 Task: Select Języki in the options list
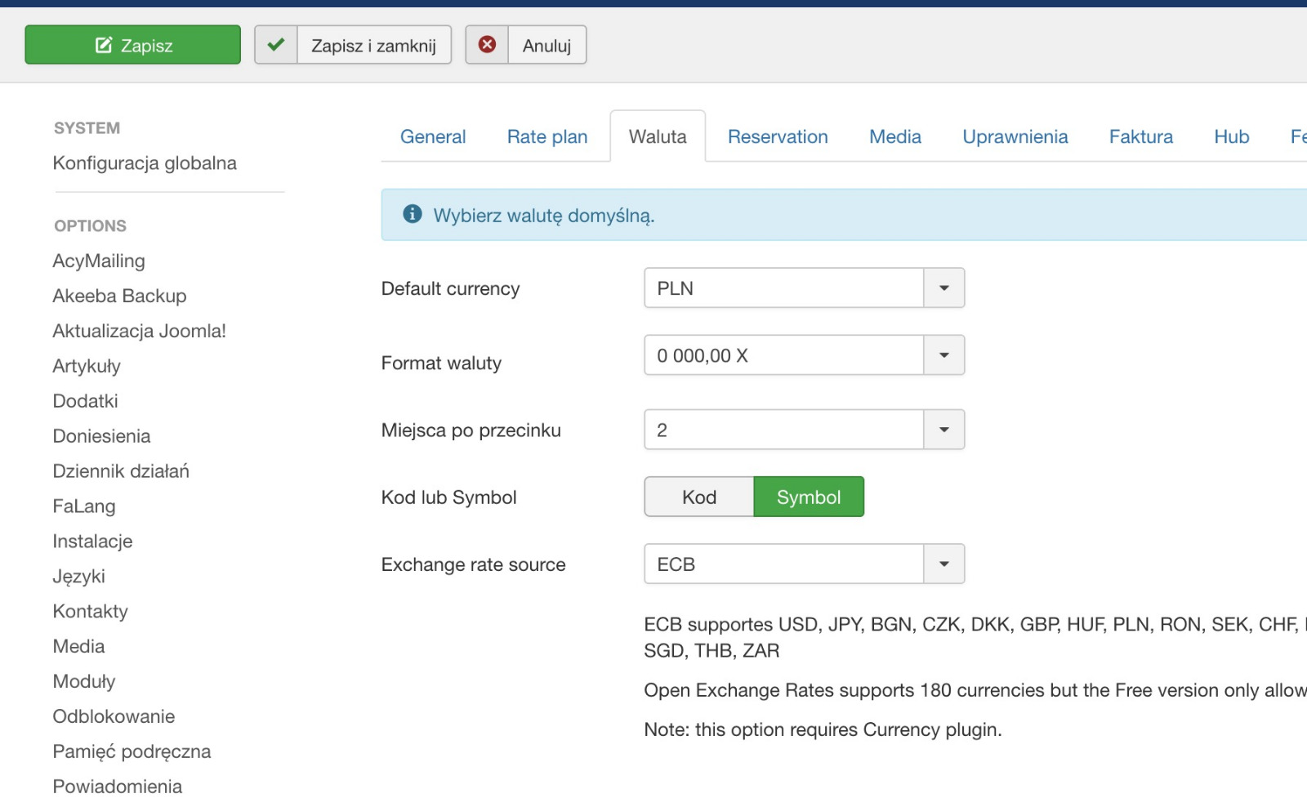click(79, 577)
